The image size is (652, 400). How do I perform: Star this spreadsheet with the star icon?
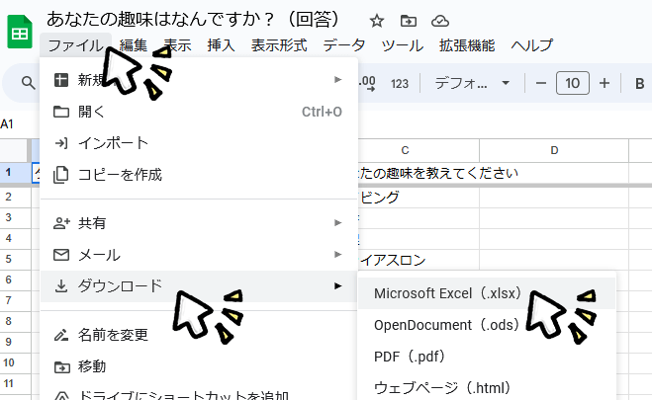click(377, 21)
